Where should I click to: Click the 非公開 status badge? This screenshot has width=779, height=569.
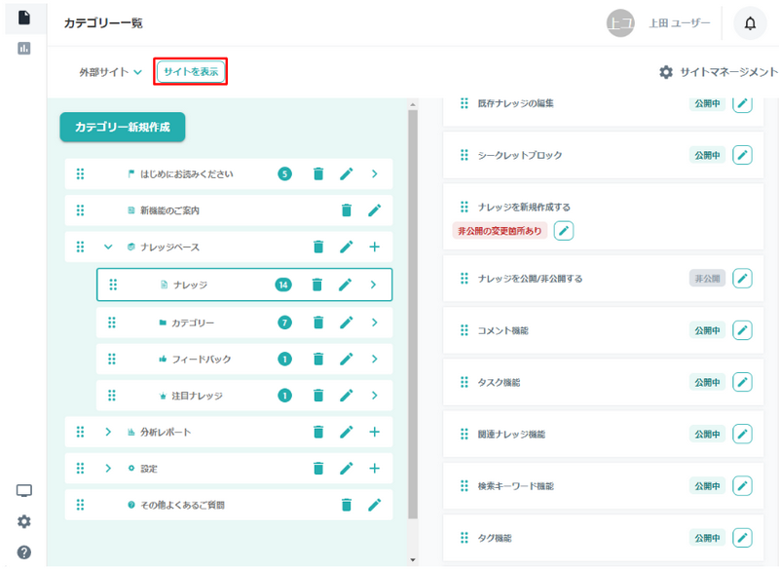tap(707, 279)
